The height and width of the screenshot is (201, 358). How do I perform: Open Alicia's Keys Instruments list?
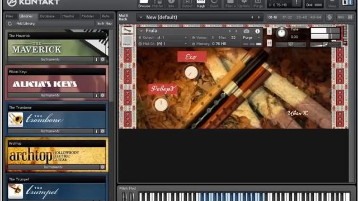click(x=50, y=95)
